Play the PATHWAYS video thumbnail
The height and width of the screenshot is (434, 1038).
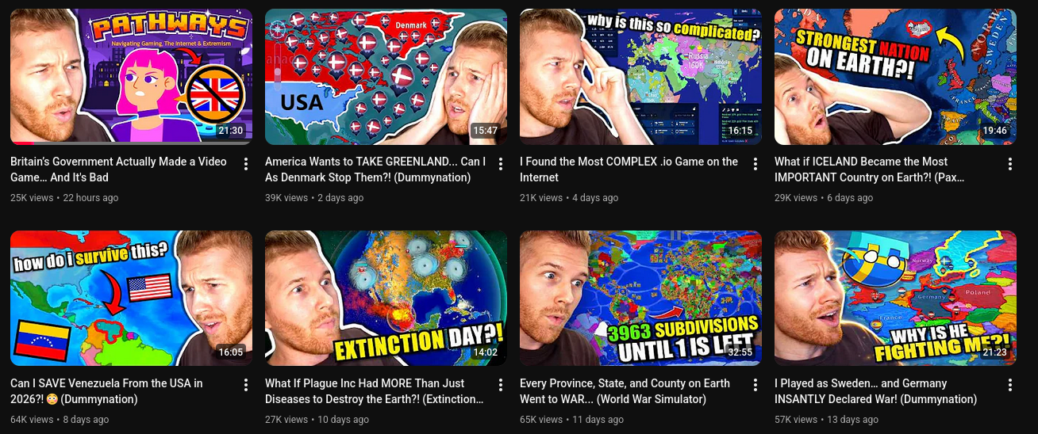coord(131,77)
